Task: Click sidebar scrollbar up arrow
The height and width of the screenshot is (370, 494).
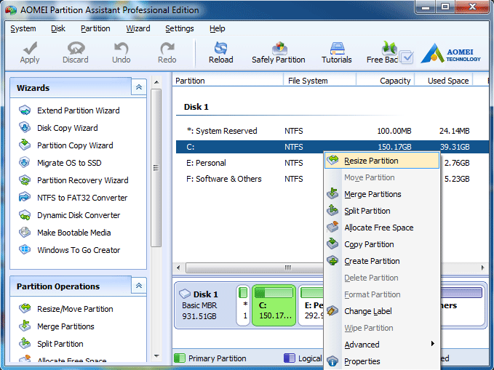Action: click(x=156, y=82)
